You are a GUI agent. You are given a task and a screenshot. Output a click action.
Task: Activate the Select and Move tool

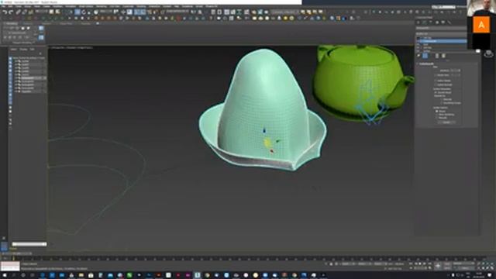pyautogui.click(x=77, y=12)
